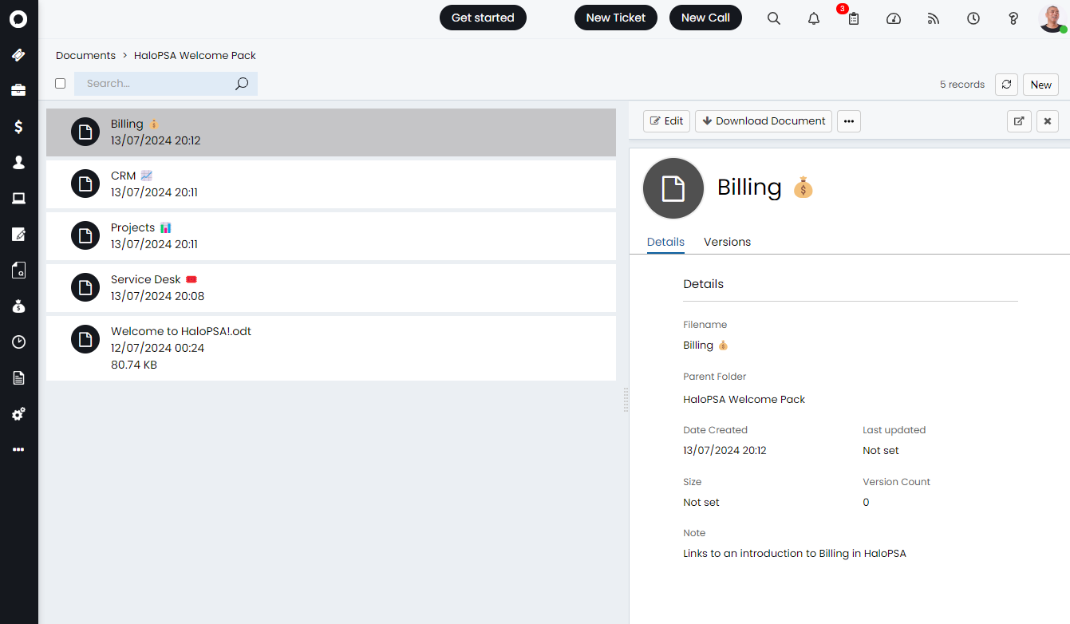
Task: Open the money bag sidebar icon
Action: (18, 306)
